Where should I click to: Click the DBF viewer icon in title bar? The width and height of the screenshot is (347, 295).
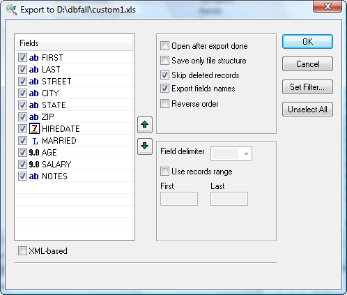click(x=11, y=10)
